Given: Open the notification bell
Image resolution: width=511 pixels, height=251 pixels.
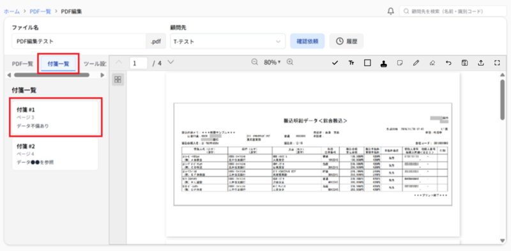Looking at the screenshot, I should [390, 11].
